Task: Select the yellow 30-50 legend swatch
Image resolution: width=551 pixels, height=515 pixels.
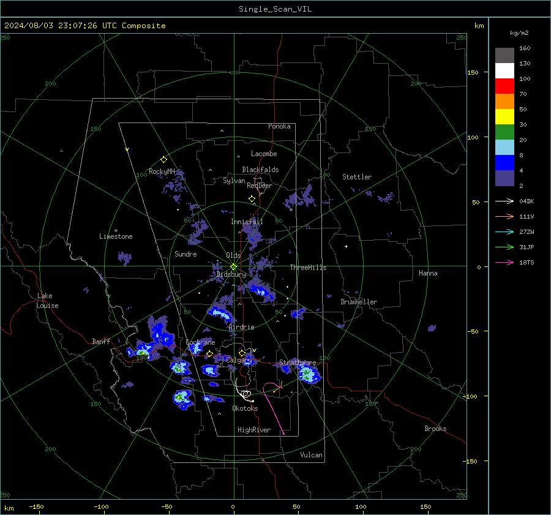Action: pos(504,117)
